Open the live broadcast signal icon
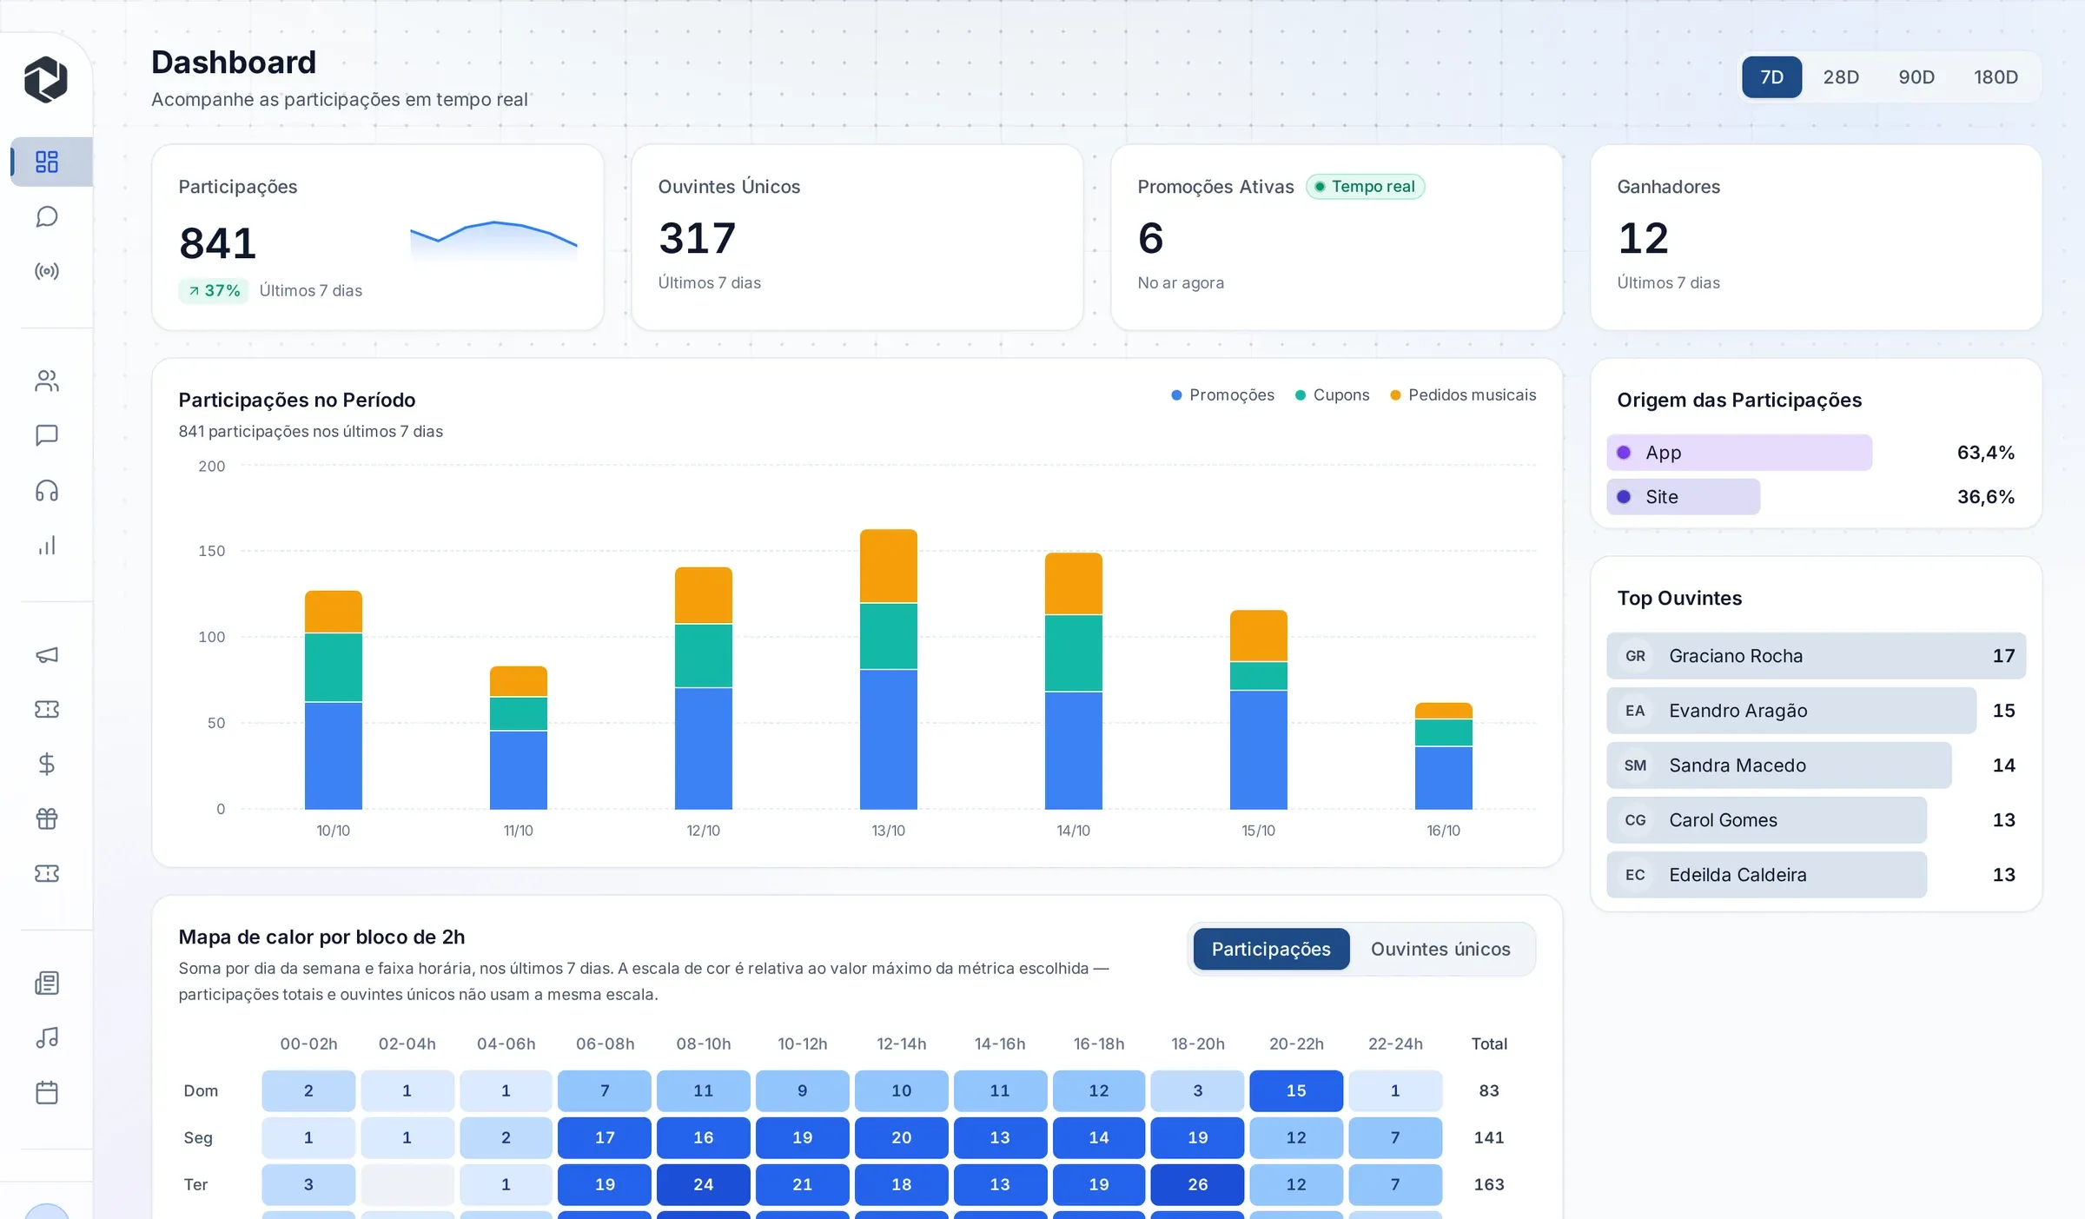This screenshot has height=1219, width=2085. click(x=47, y=271)
